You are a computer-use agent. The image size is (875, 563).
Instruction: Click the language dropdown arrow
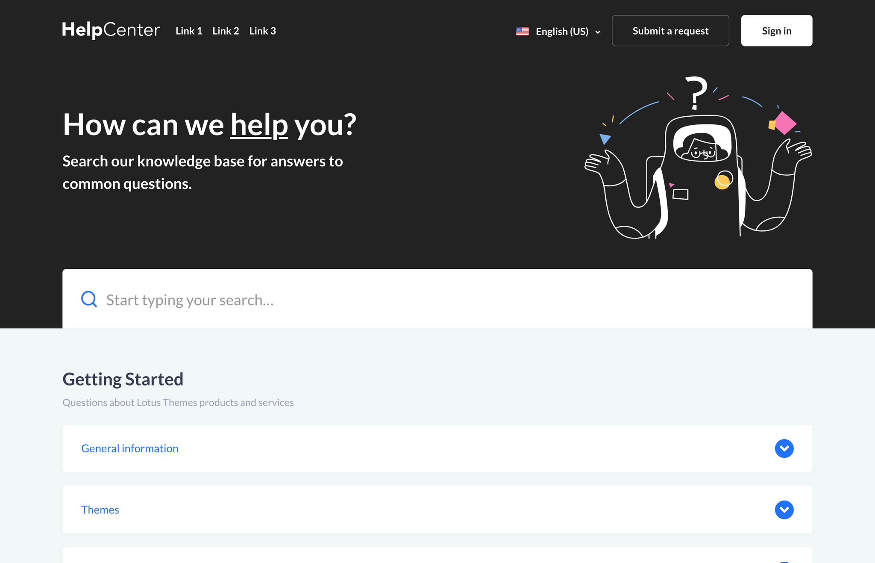click(598, 32)
